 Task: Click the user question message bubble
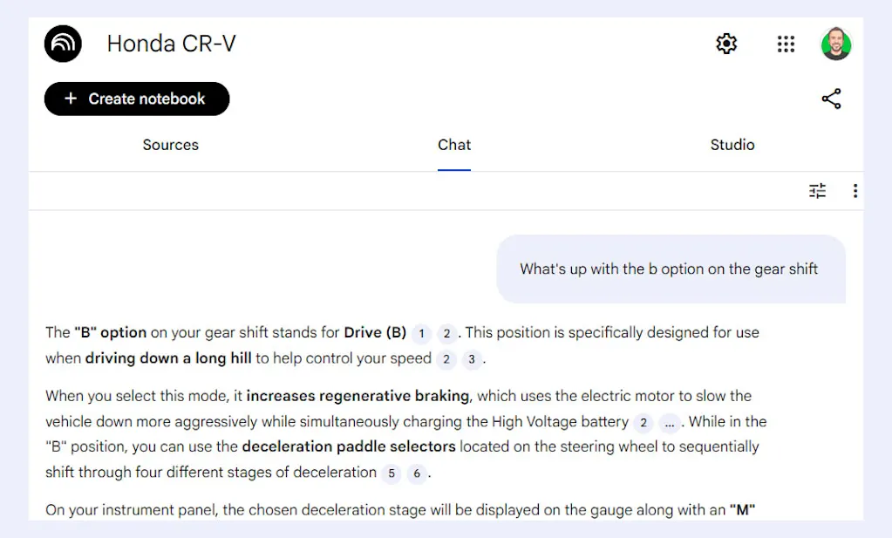(669, 269)
